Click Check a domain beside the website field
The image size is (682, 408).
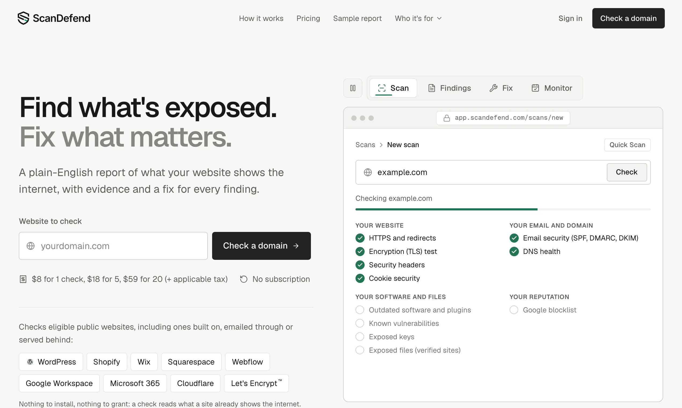[x=261, y=246]
